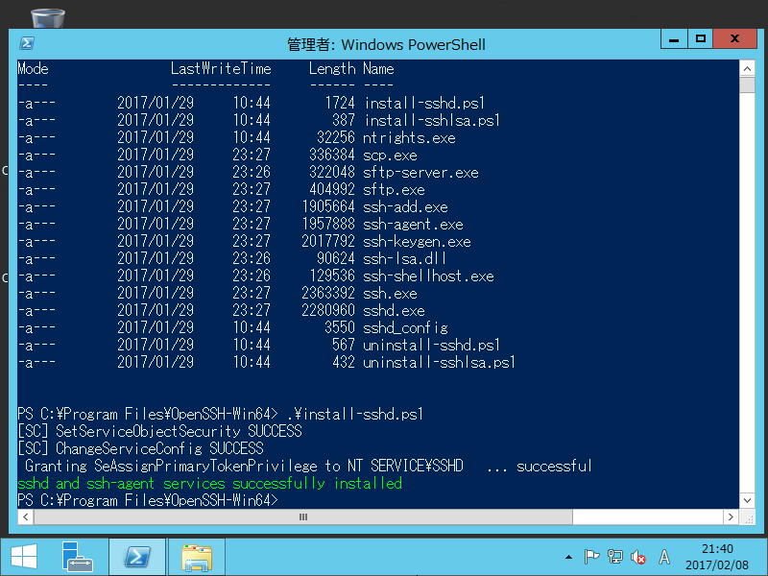Switch the IME input mode indicator A
Viewport: 768px width, 576px height.
click(664, 557)
